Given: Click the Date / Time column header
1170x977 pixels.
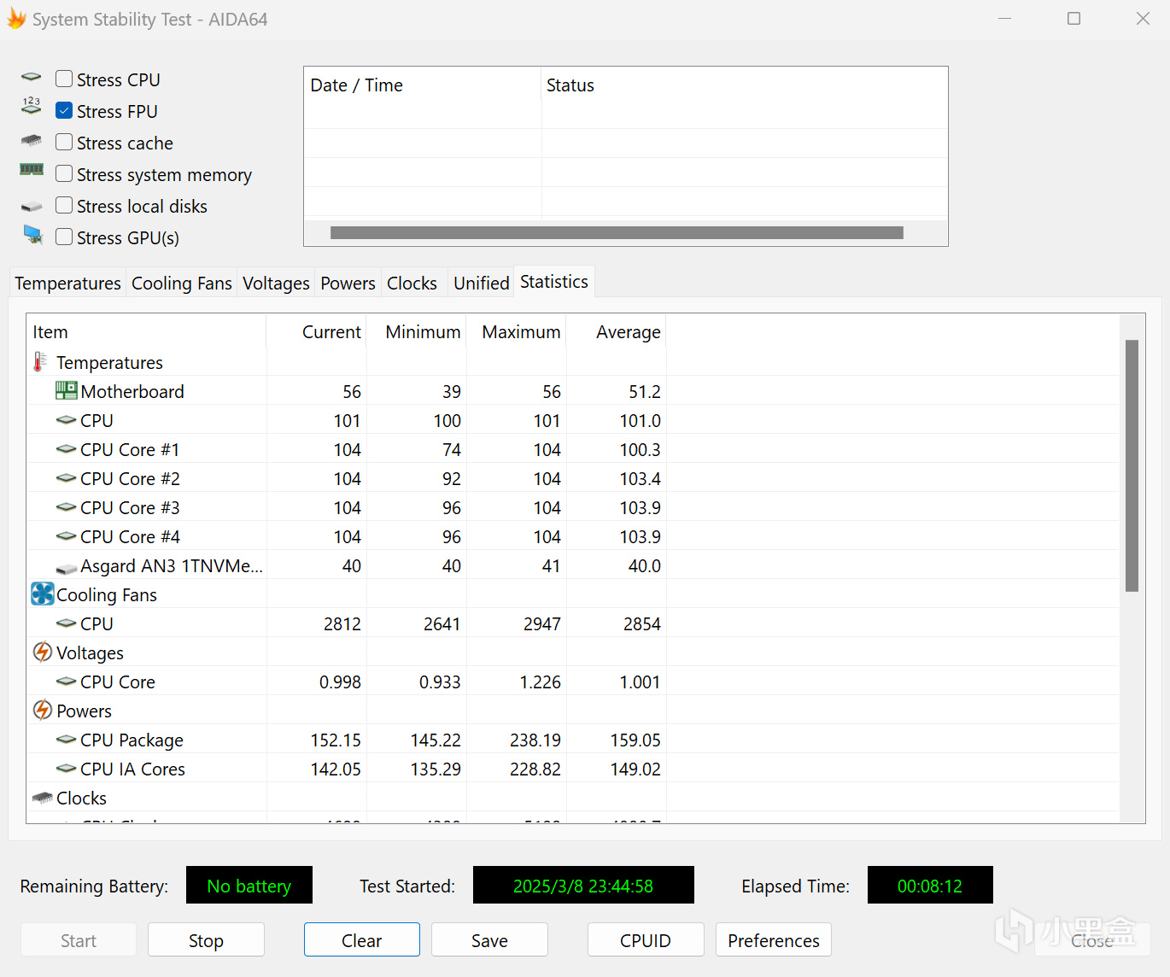Looking at the screenshot, I should (423, 85).
